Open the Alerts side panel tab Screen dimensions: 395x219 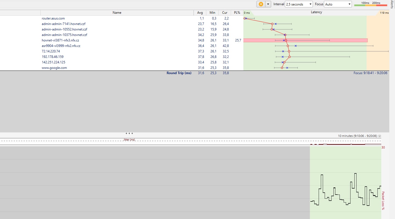(x=392, y=5)
